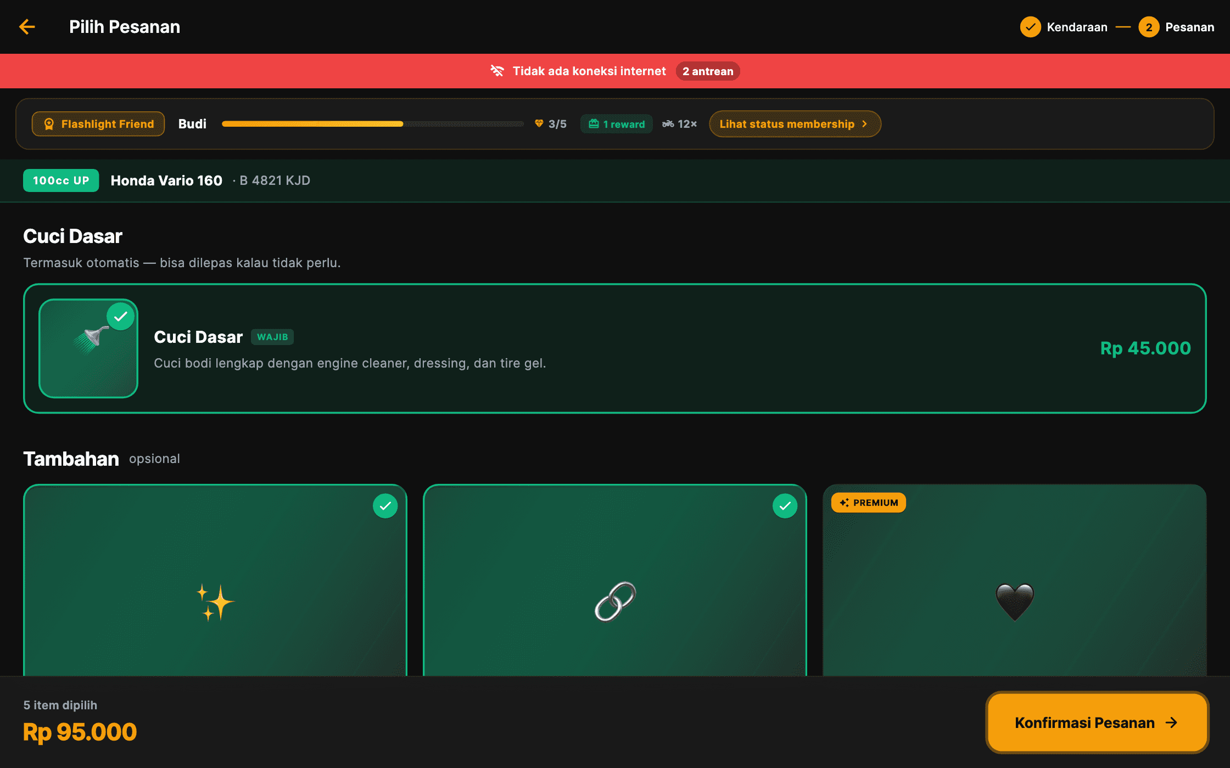Click the PREMIUM badge on the add-on card

869,502
